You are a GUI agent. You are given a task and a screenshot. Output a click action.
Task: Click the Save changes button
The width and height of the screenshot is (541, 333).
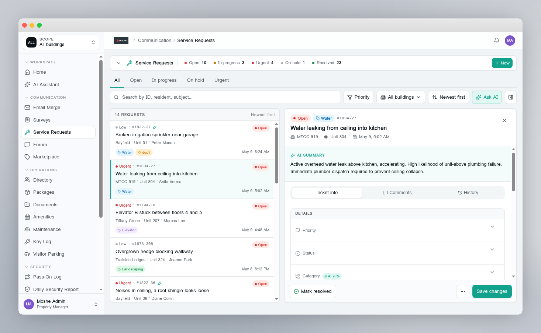[492, 291]
